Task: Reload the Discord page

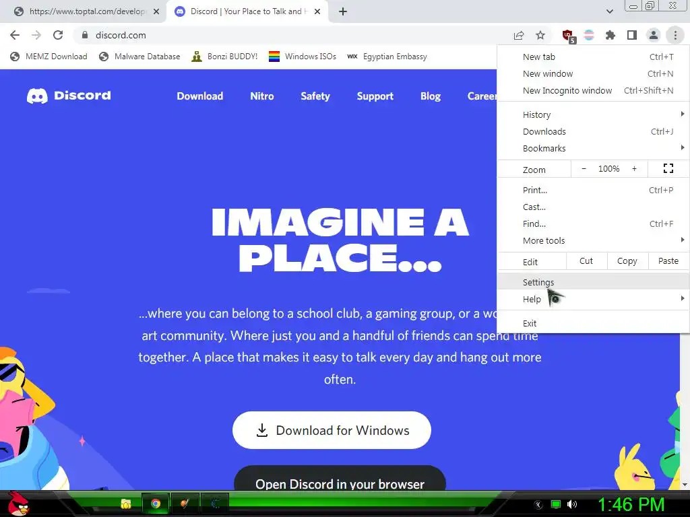Action: pyautogui.click(x=58, y=35)
